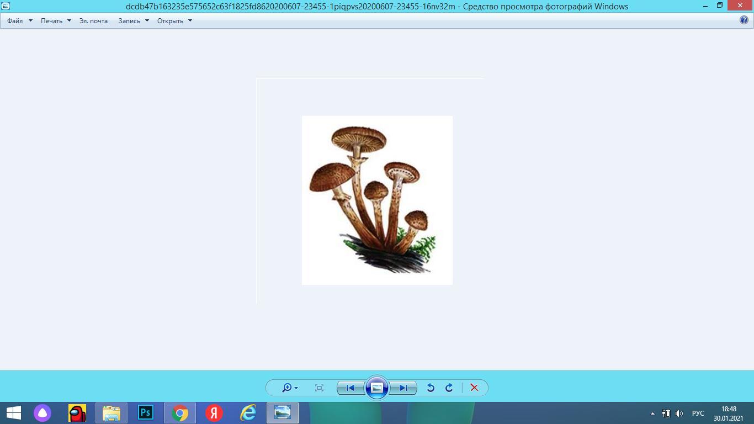Open Yandex Browser from the taskbar
Viewport: 754px width, 424px height.
pyautogui.click(x=214, y=413)
